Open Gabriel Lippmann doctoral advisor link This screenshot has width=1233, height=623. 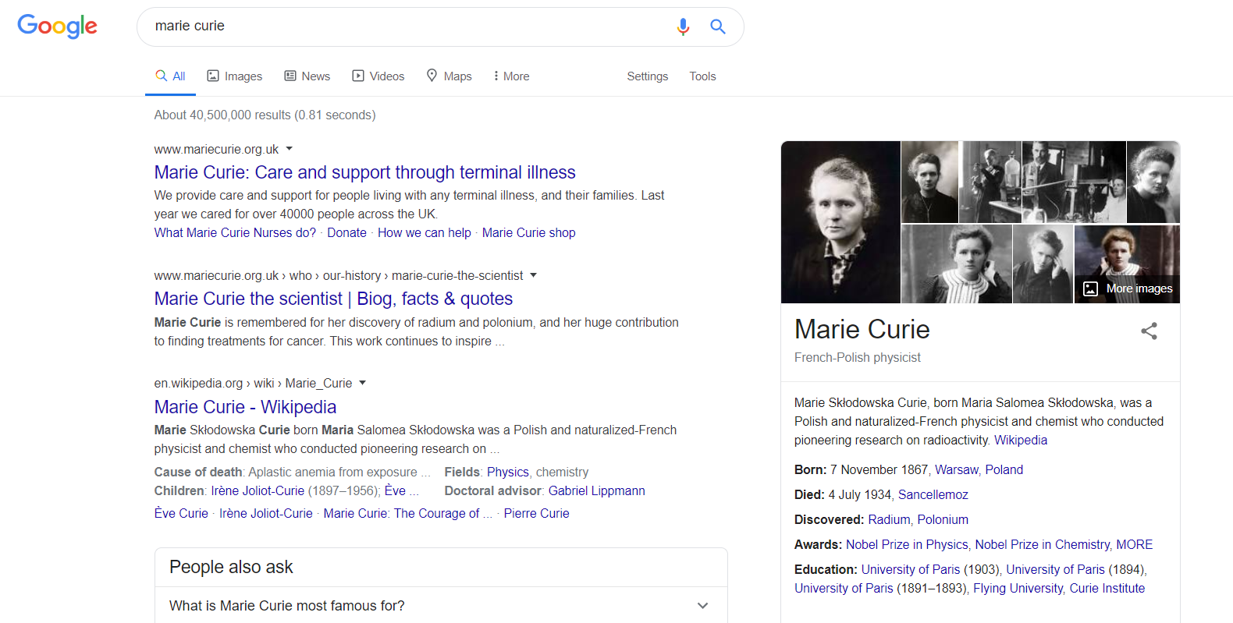coord(597,490)
